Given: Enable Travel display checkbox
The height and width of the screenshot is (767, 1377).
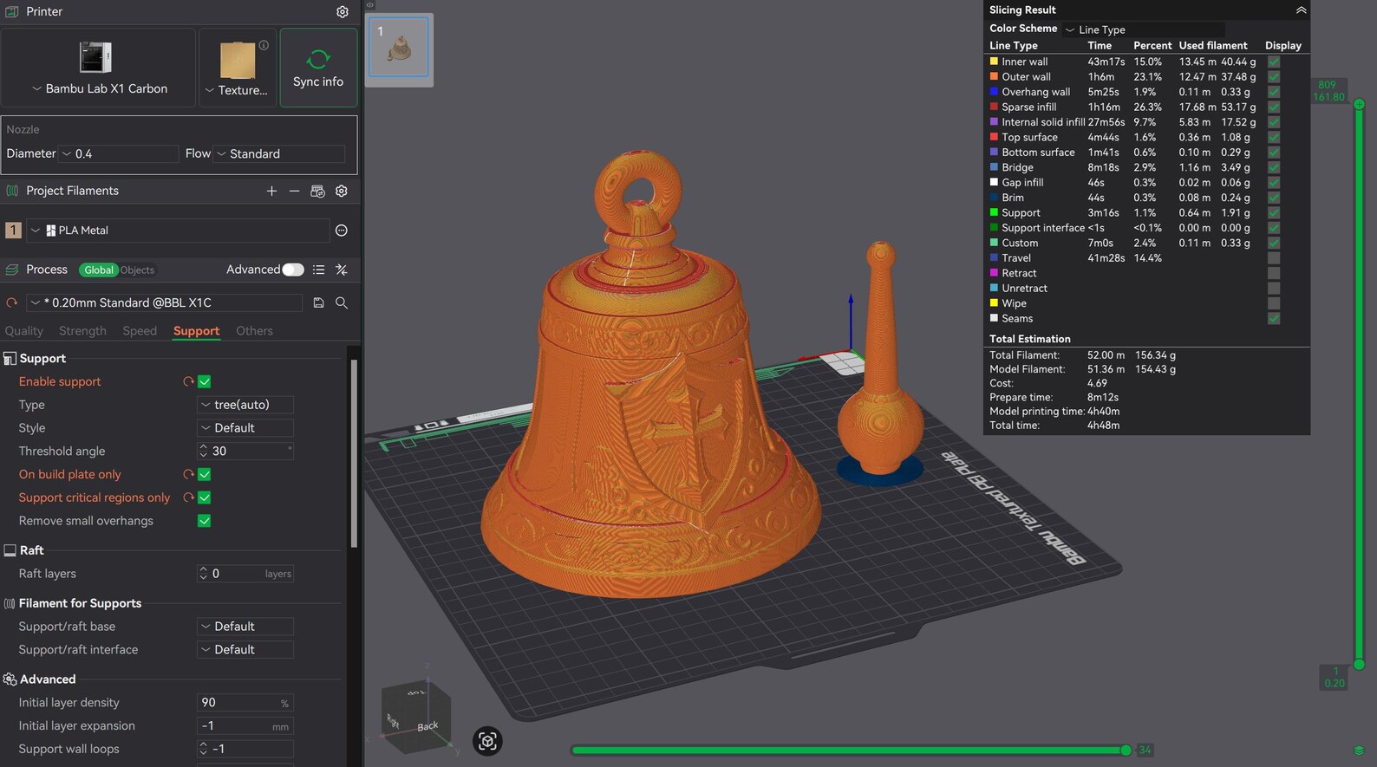Looking at the screenshot, I should click(x=1274, y=258).
